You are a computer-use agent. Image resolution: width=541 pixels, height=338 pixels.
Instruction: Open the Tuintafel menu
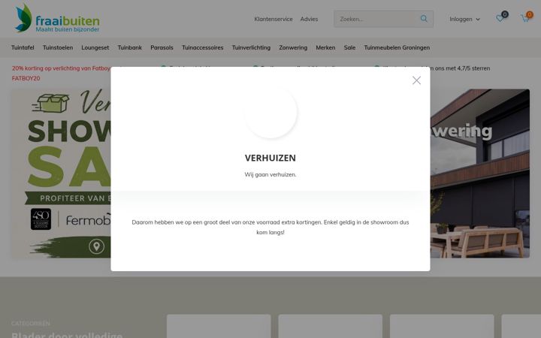23,47
